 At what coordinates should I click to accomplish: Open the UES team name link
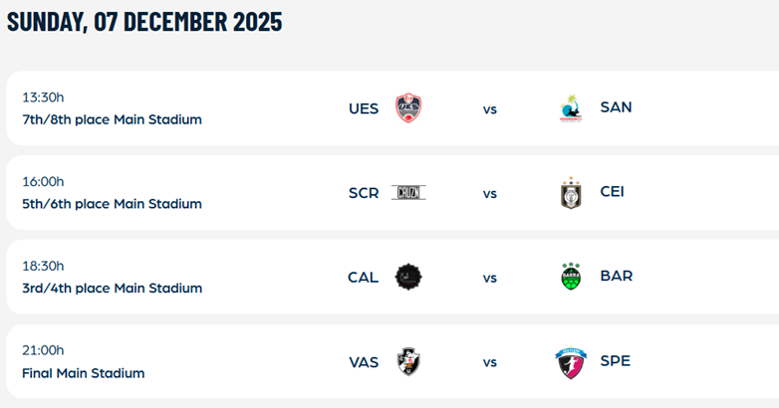[x=364, y=108]
